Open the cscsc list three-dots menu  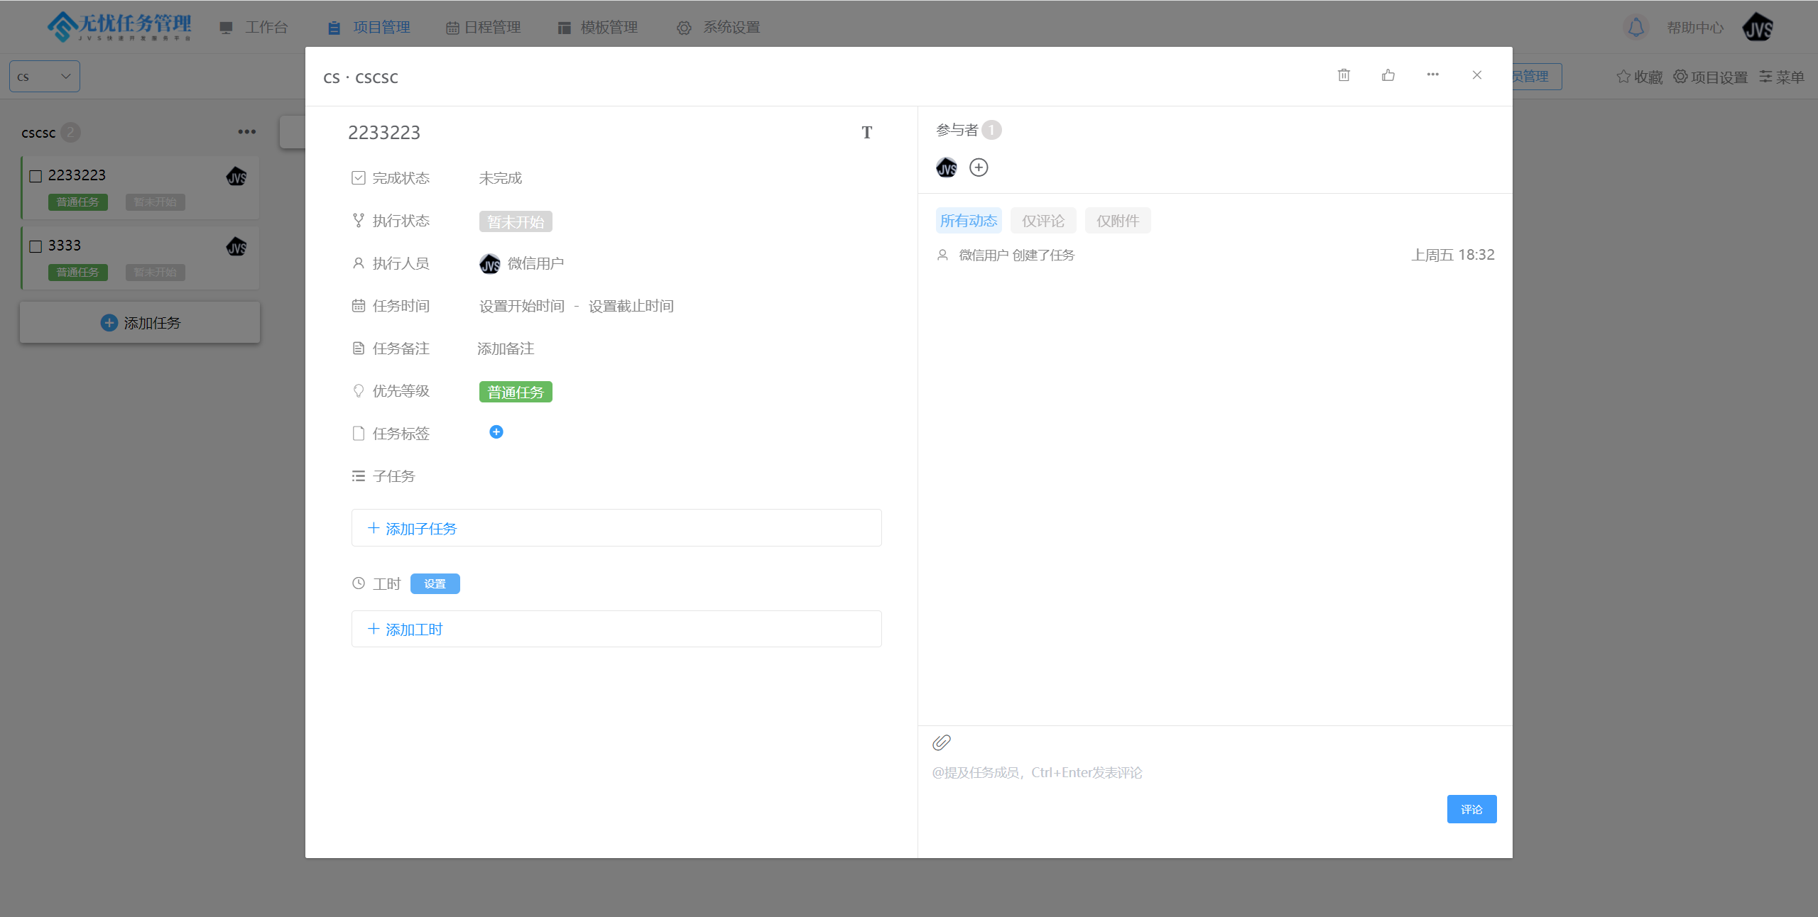(x=246, y=132)
